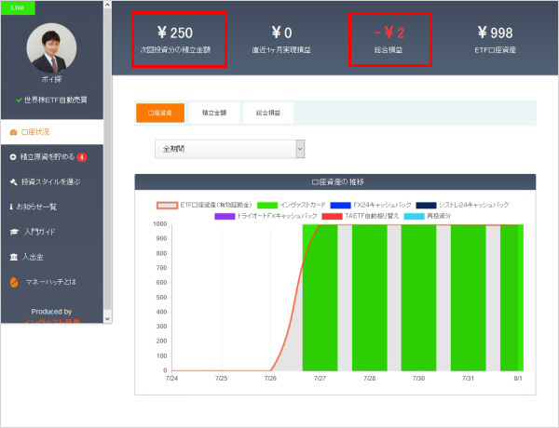Select the orange 口座資産 tab

[160, 113]
